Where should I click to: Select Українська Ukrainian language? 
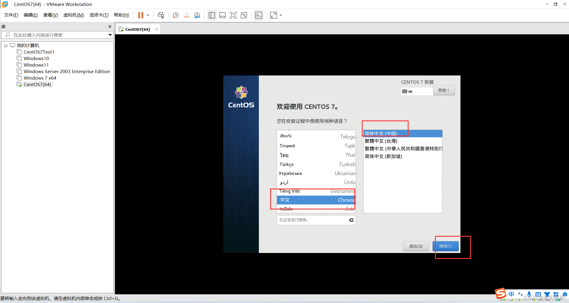pos(316,173)
